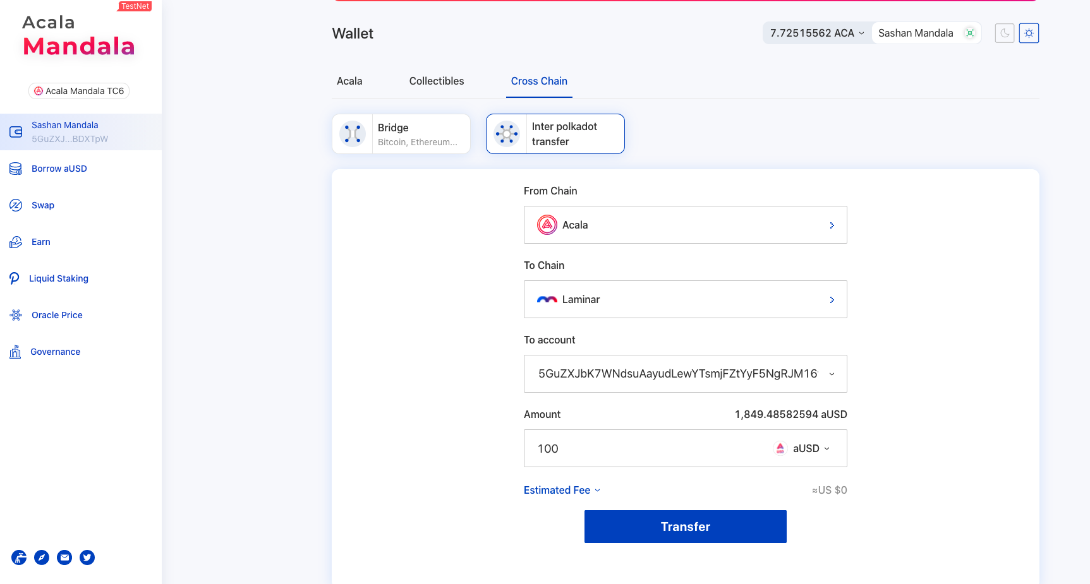Click the Borrow aUSD coins icon
Image resolution: width=1090 pixels, height=584 pixels.
tap(16, 169)
